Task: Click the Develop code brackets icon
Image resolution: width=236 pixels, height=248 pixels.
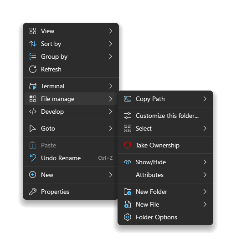Action: [33, 111]
